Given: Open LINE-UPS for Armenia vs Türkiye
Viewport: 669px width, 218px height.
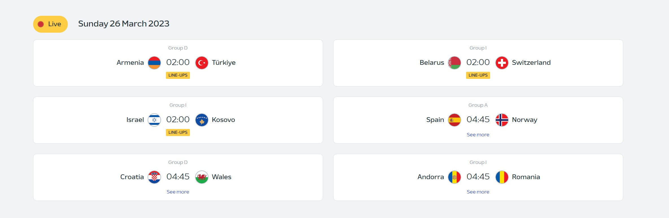Looking at the screenshot, I should [178, 75].
